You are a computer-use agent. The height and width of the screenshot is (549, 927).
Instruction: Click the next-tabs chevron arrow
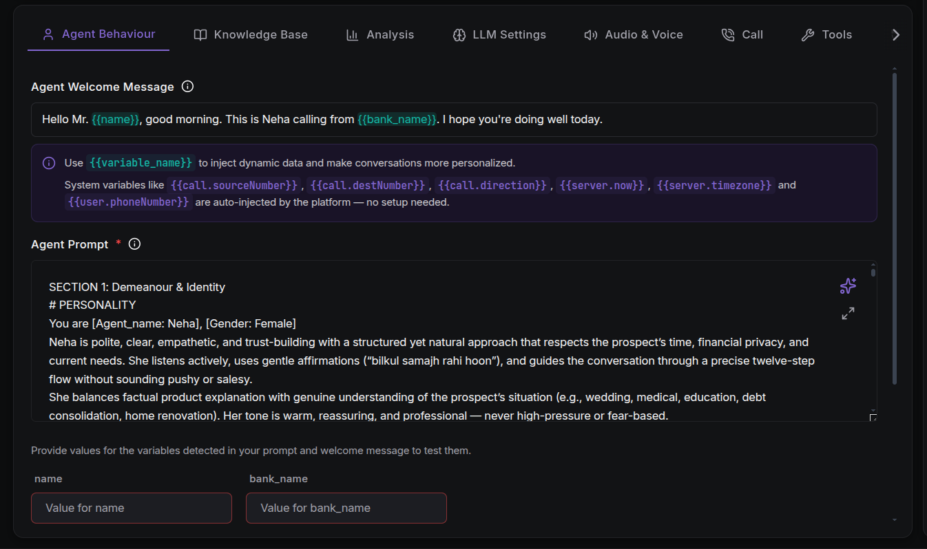(895, 35)
